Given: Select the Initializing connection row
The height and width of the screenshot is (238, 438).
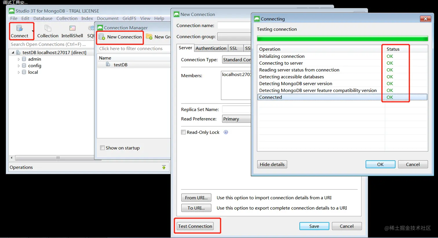Looking at the screenshot, I should click(x=342, y=56).
